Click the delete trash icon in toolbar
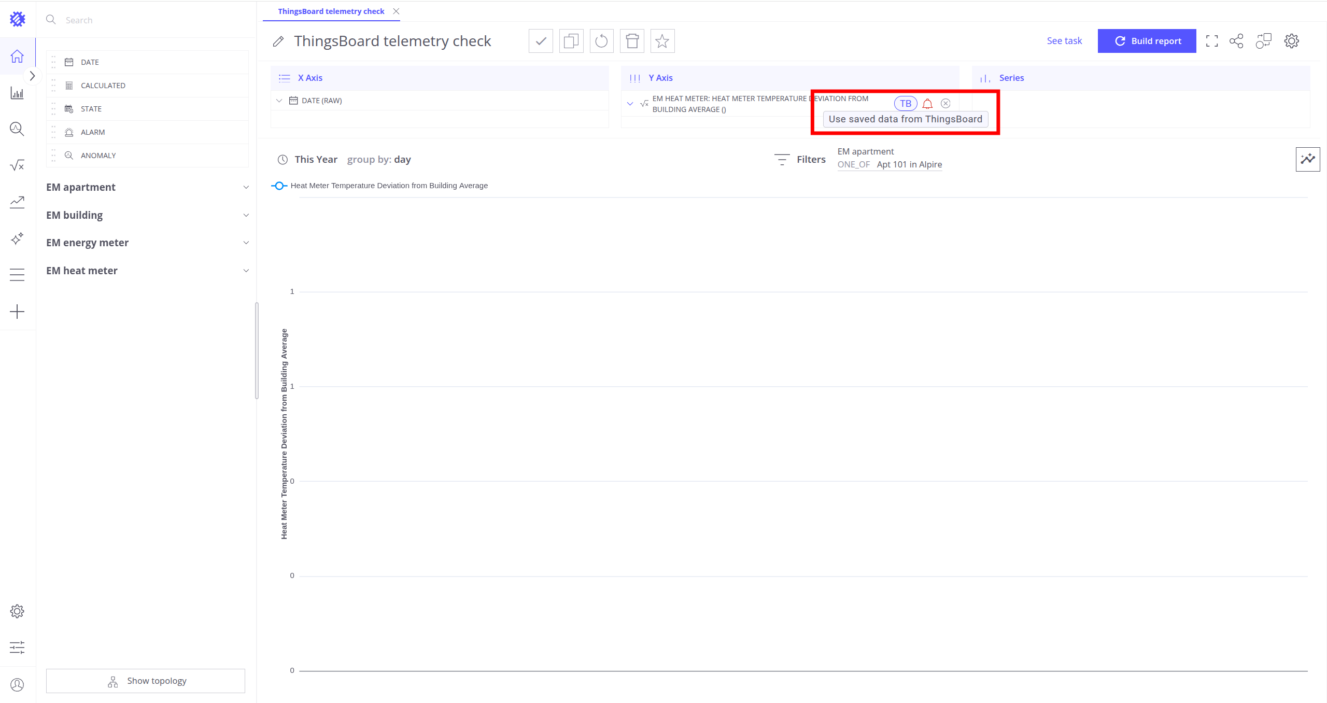This screenshot has height=703, width=1327. coord(632,41)
